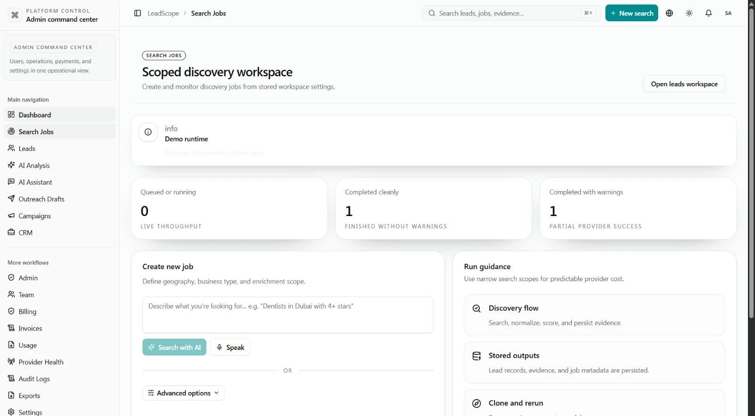Click the Usage file icon
Screen dimensions: 755x416
pyautogui.click(x=11, y=345)
